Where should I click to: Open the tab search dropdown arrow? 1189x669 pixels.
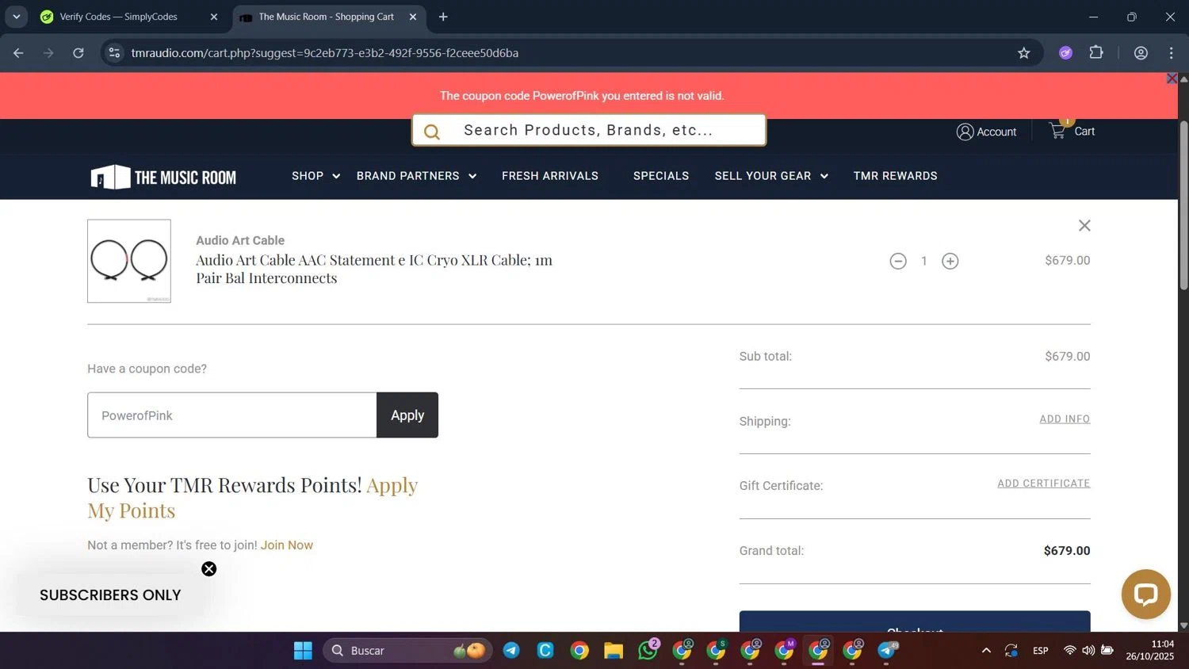(x=16, y=17)
